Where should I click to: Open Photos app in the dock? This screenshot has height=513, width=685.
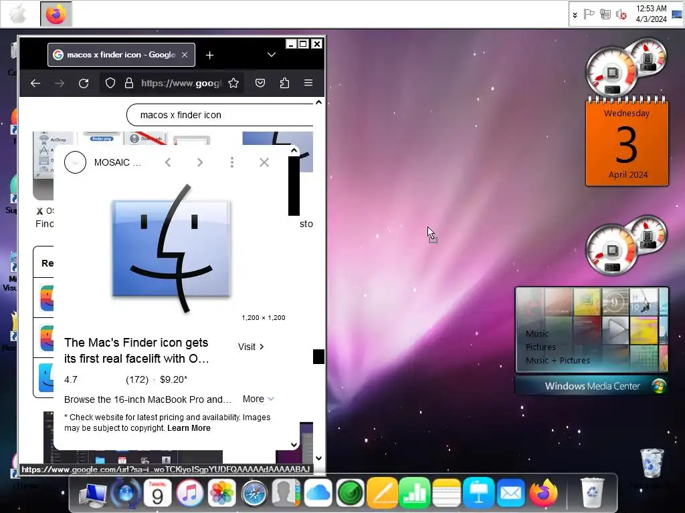222,493
